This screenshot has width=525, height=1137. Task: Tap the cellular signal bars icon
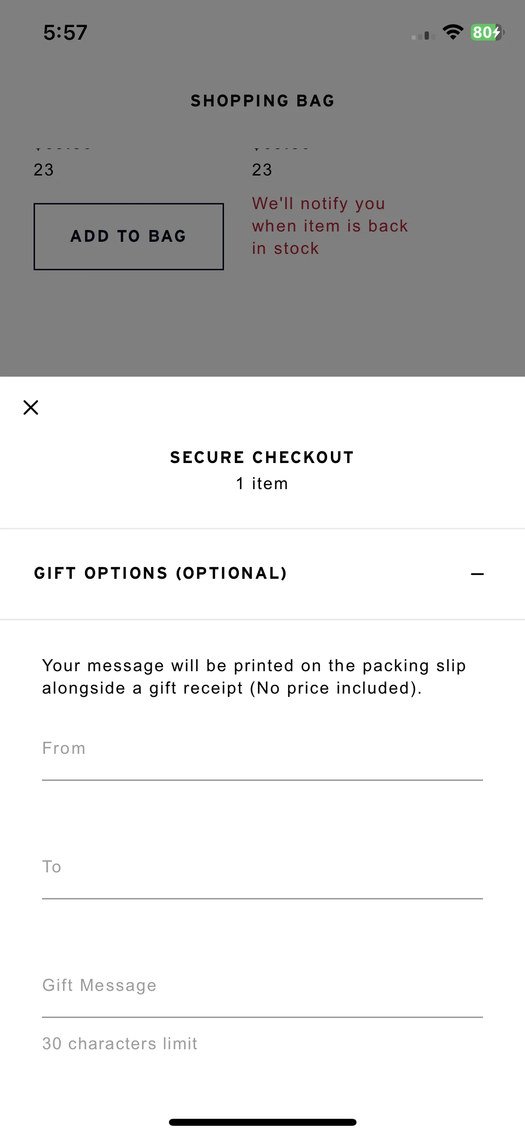point(423,35)
